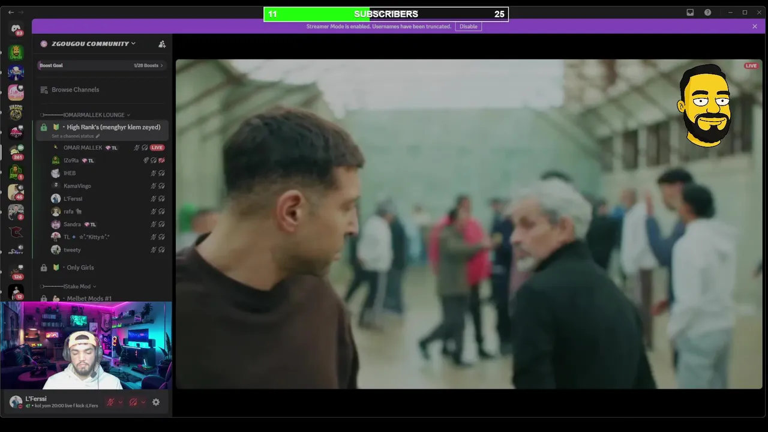The height and width of the screenshot is (432, 768).
Task: Click KamaVingo in voice list
Action: [x=77, y=186]
